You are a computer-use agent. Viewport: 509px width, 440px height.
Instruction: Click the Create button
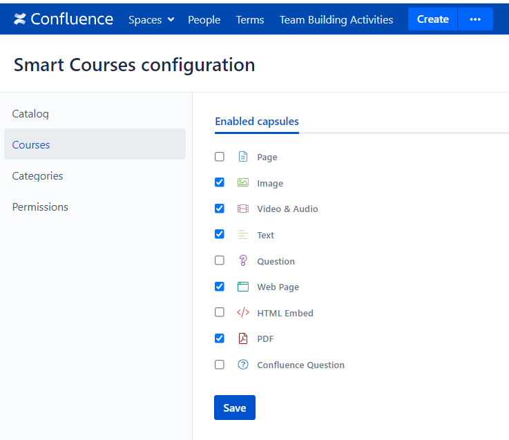[x=433, y=19]
